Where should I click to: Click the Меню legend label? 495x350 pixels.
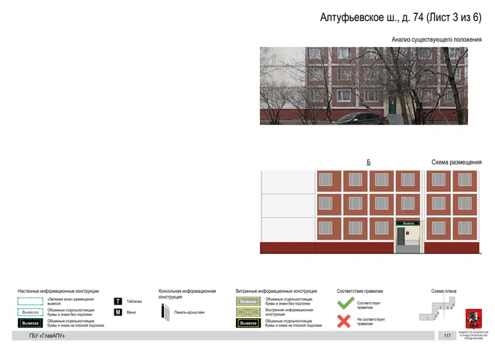[x=131, y=312]
